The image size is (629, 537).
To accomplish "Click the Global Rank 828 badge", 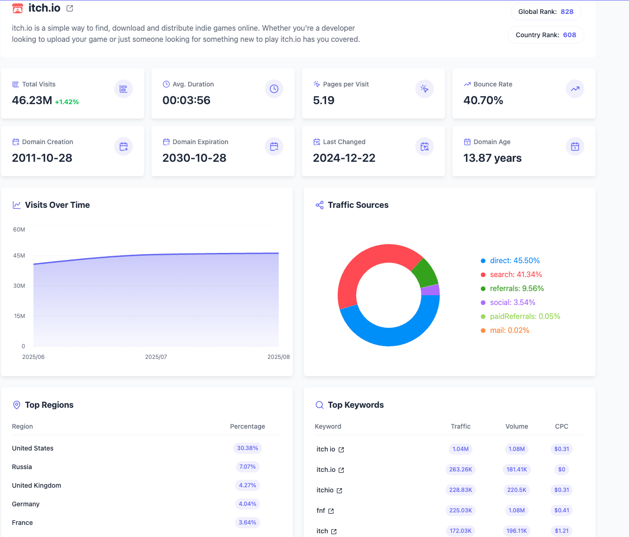I will (546, 12).
